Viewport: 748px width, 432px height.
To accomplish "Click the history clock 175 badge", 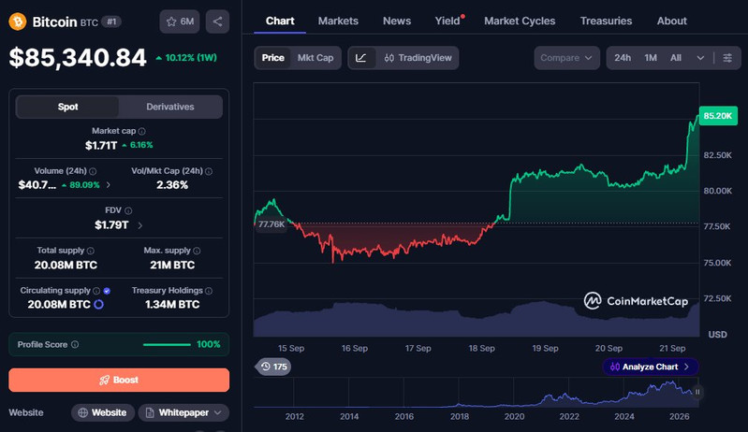I will tap(273, 367).
